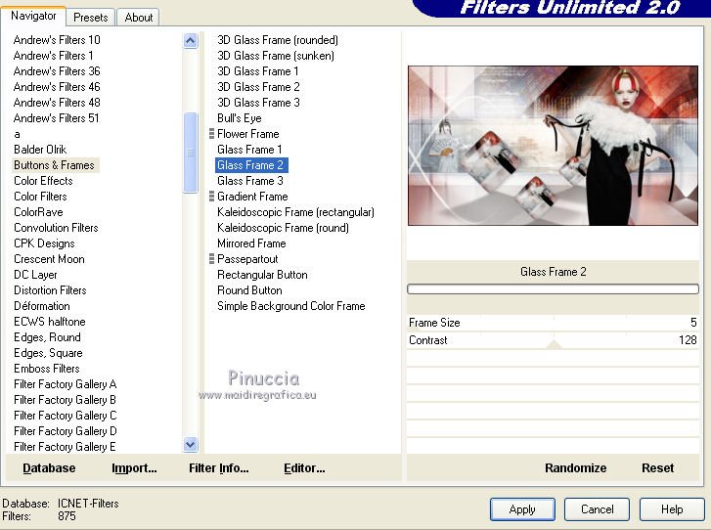The width and height of the screenshot is (711, 530).
Task: Adjust the Frame Size slider
Action: click(x=553, y=323)
